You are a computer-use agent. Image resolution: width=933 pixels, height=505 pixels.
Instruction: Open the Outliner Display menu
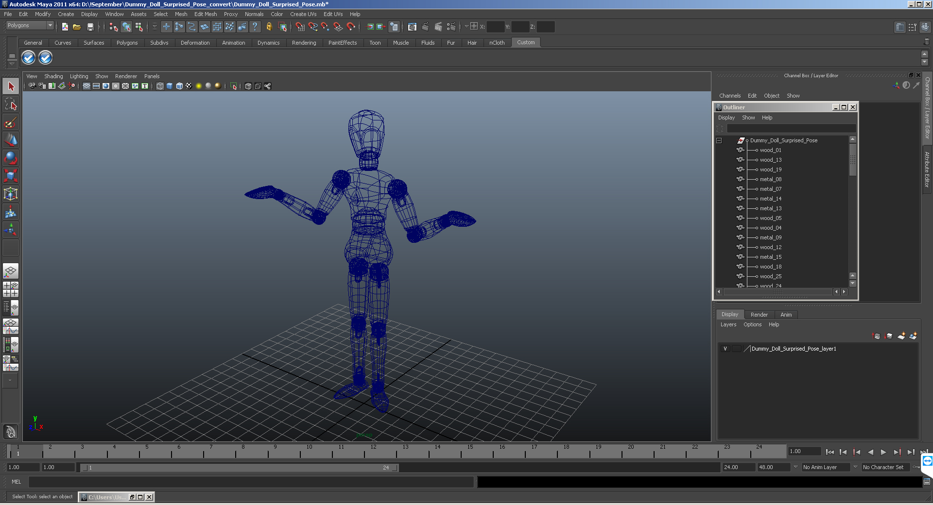pos(726,118)
